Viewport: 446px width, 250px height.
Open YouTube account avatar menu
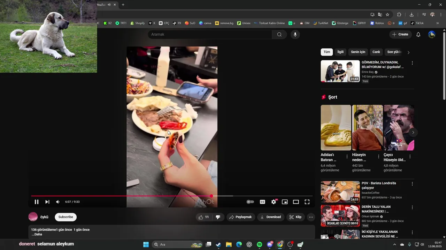click(432, 34)
